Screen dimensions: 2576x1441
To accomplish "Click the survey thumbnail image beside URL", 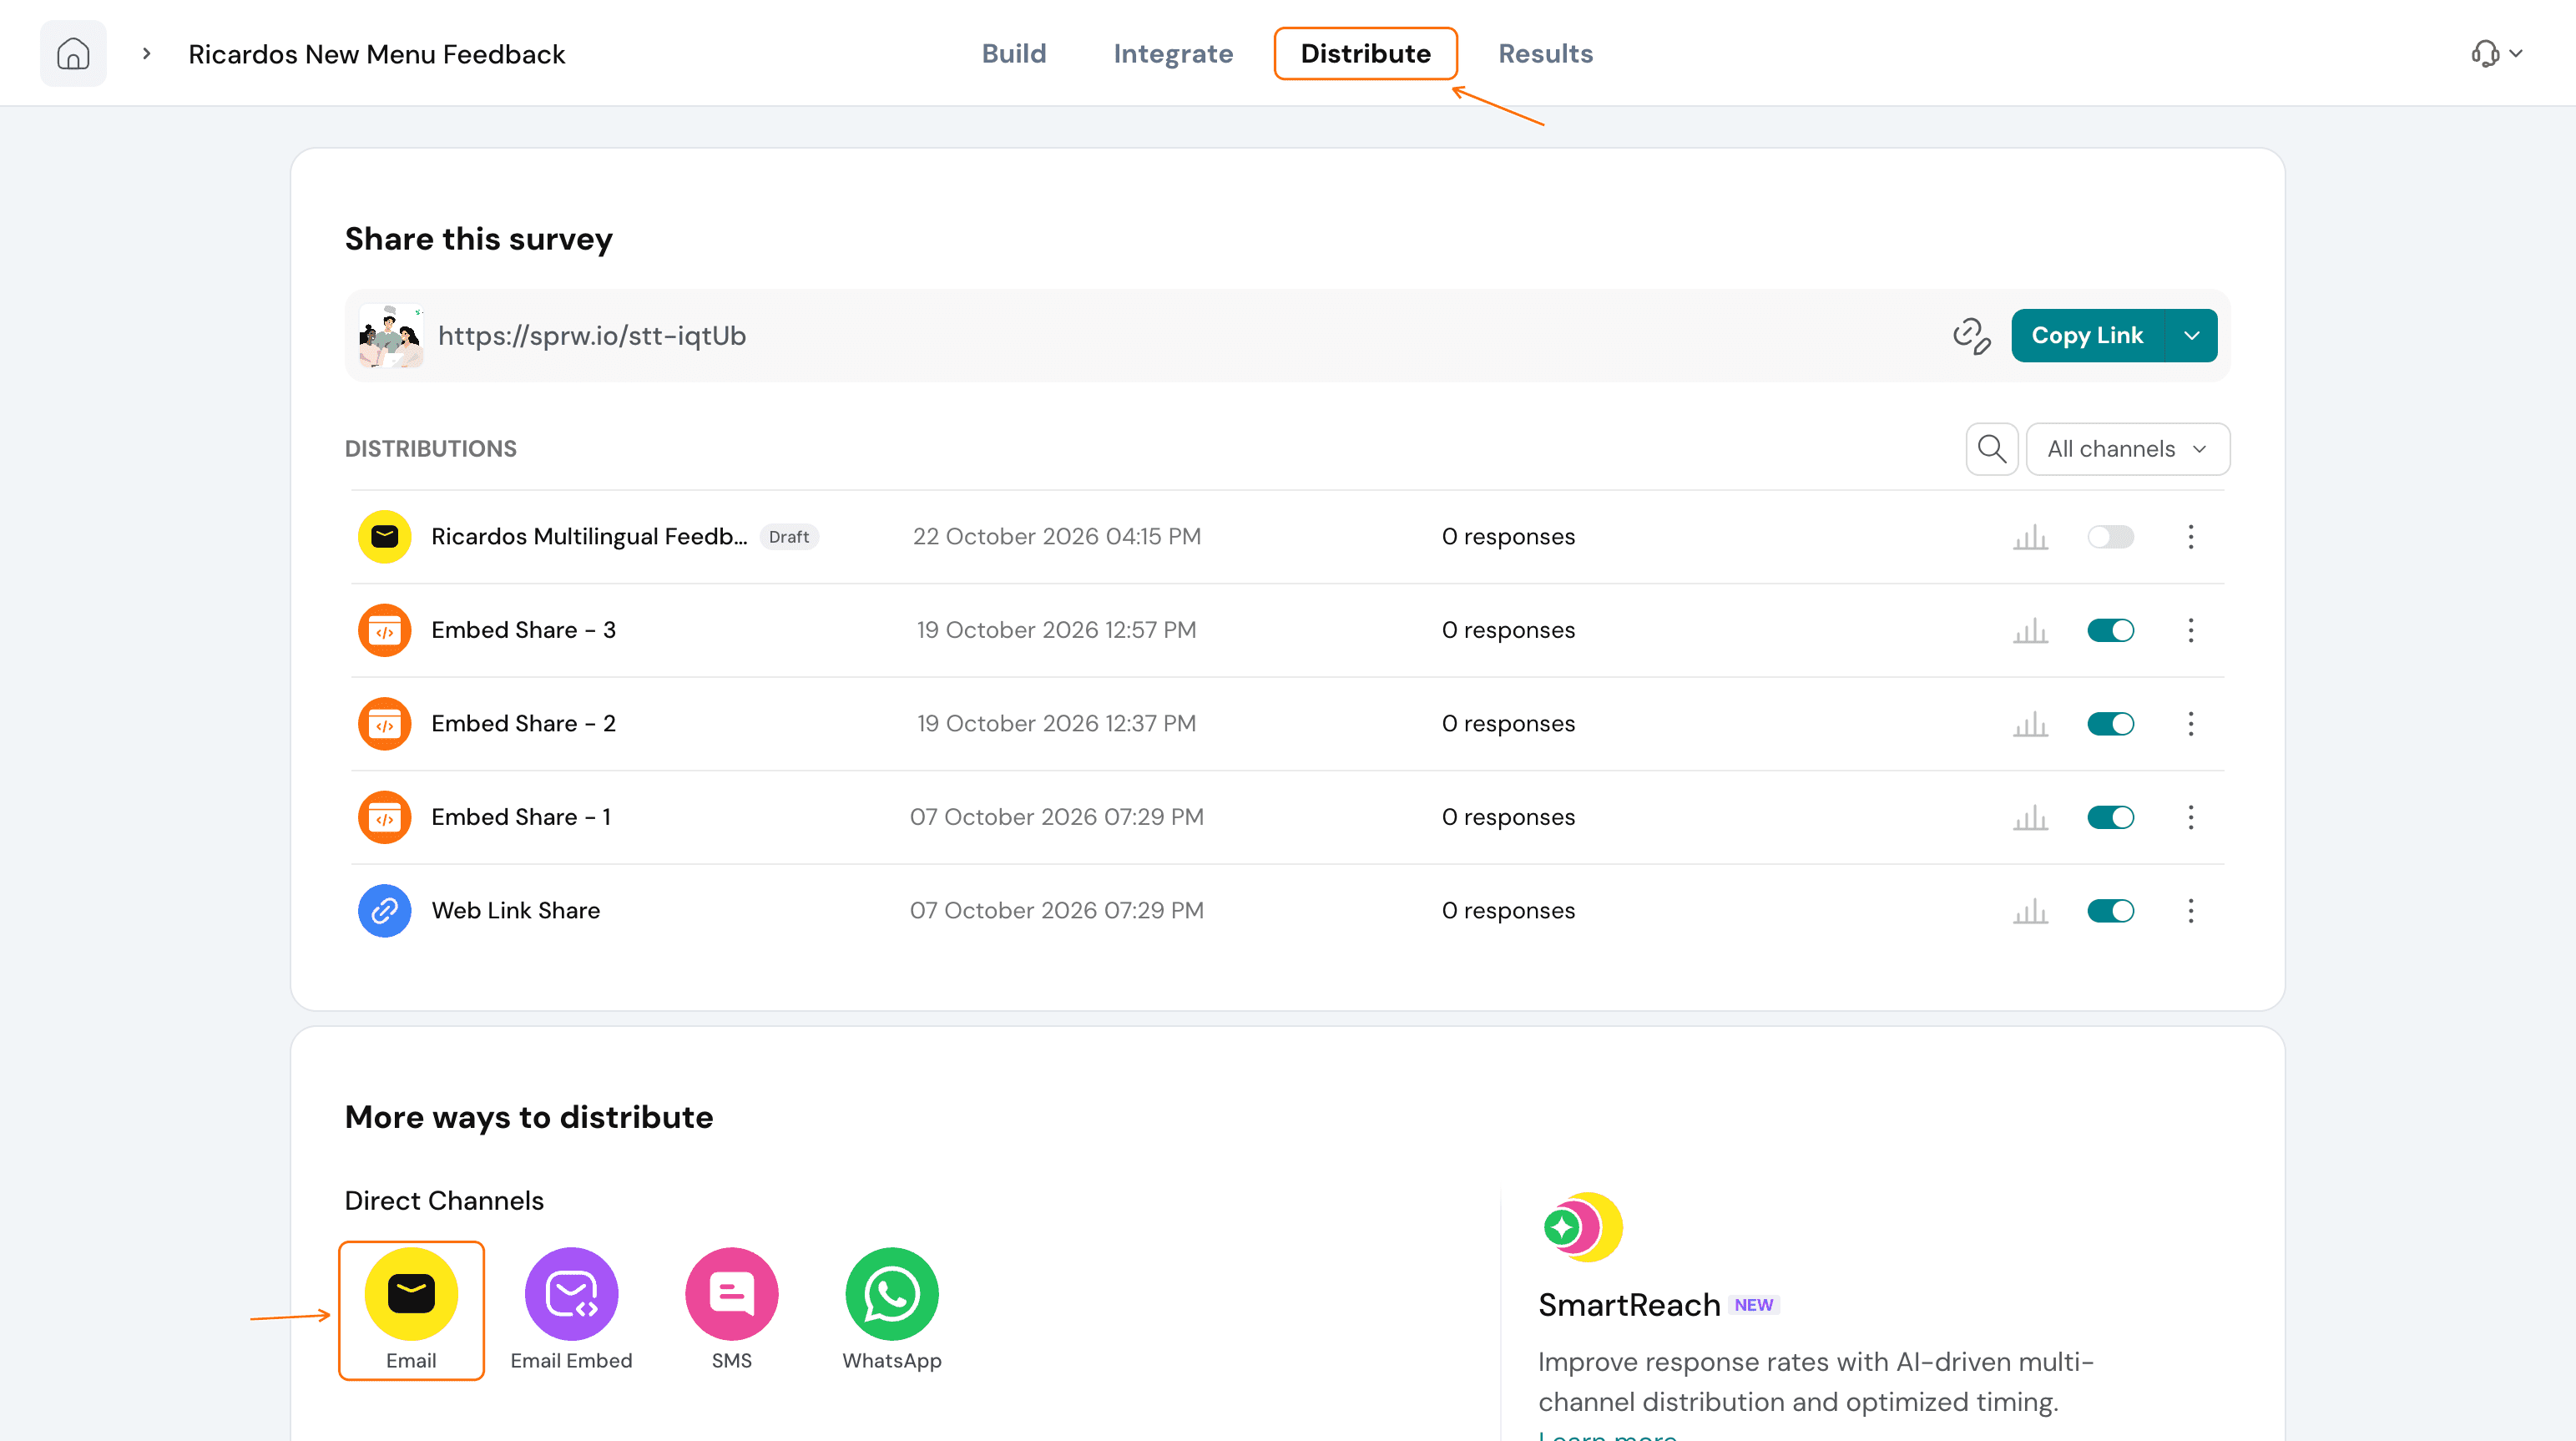I will pyautogui.click(x=391, y=336).
